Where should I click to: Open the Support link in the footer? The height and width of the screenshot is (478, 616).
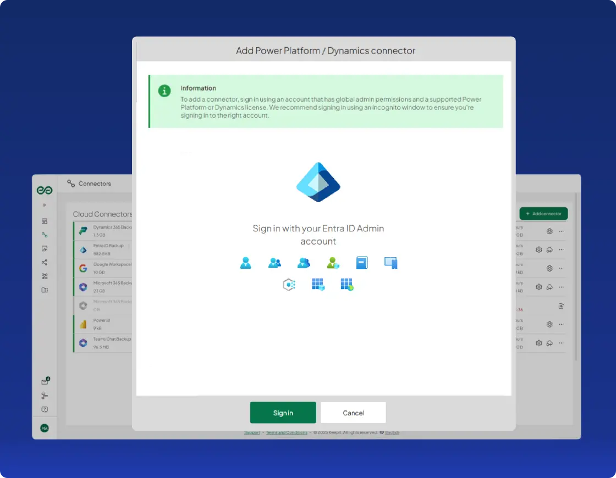[x=252, y=432]
